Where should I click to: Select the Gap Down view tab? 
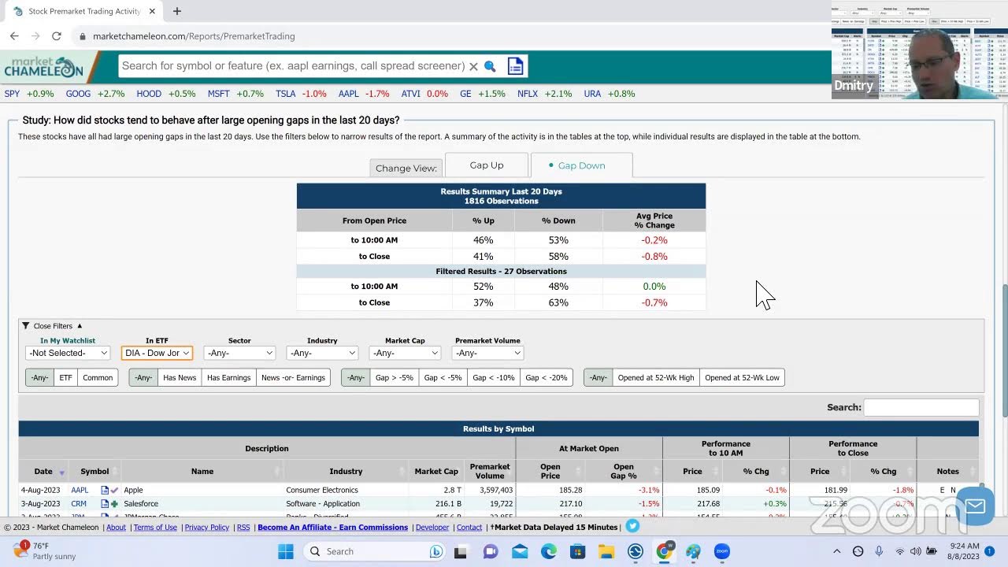click(581, 165)
